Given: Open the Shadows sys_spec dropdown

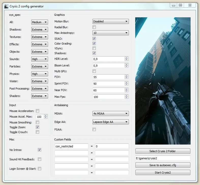Looking at the screenshot, I should coord(39,30).
